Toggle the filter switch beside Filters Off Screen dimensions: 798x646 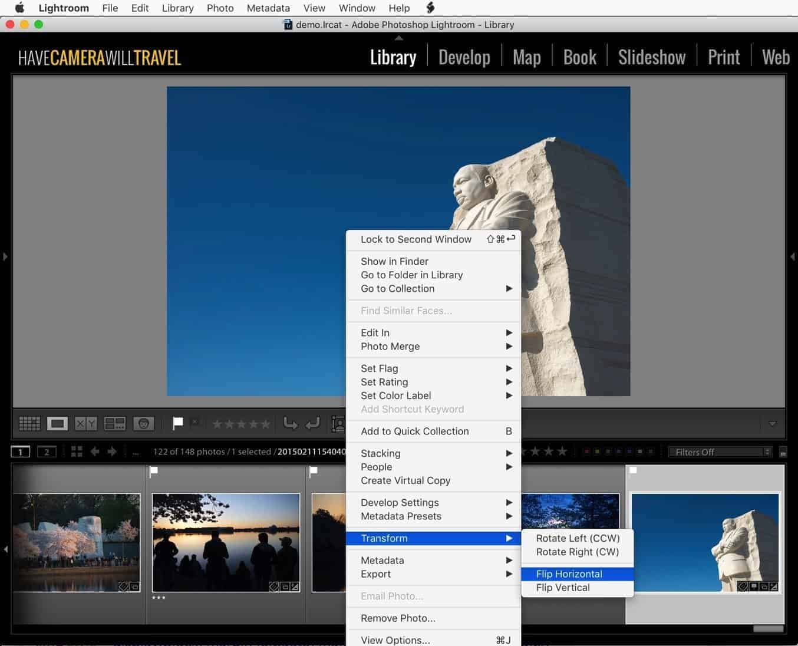point(783,452)
